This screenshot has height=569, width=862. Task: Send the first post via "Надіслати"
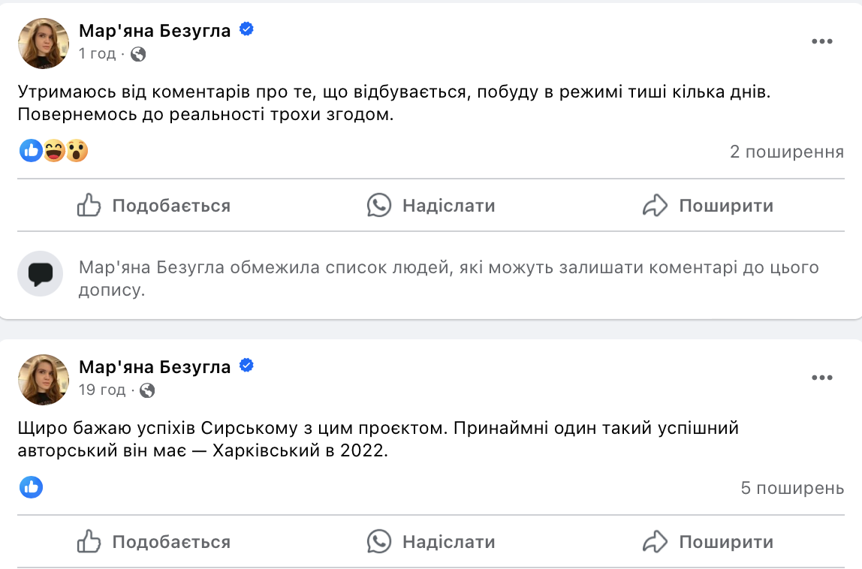tap(431, 206)
